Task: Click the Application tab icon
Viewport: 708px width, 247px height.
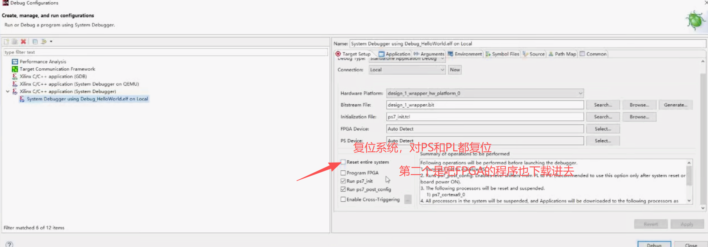Action: [382, 54]
